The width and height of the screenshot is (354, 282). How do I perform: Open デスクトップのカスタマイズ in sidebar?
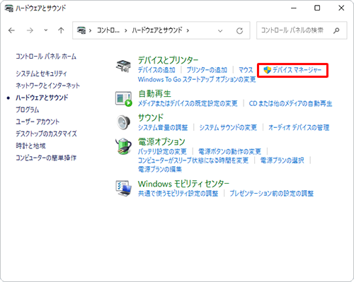(x=46, y=134)
